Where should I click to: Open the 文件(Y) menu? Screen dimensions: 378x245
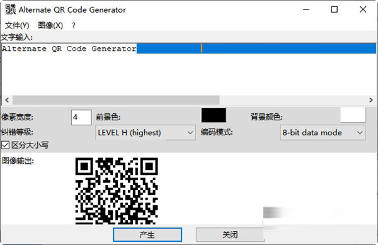pyautogui.click(x=17, y=25)
